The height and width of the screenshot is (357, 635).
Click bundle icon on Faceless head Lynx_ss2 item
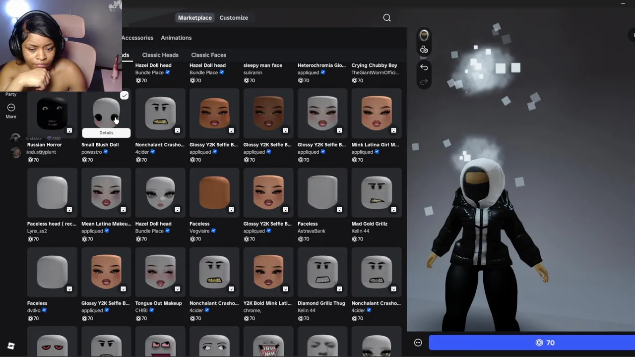pyautogui.click(x=69, y=210)
